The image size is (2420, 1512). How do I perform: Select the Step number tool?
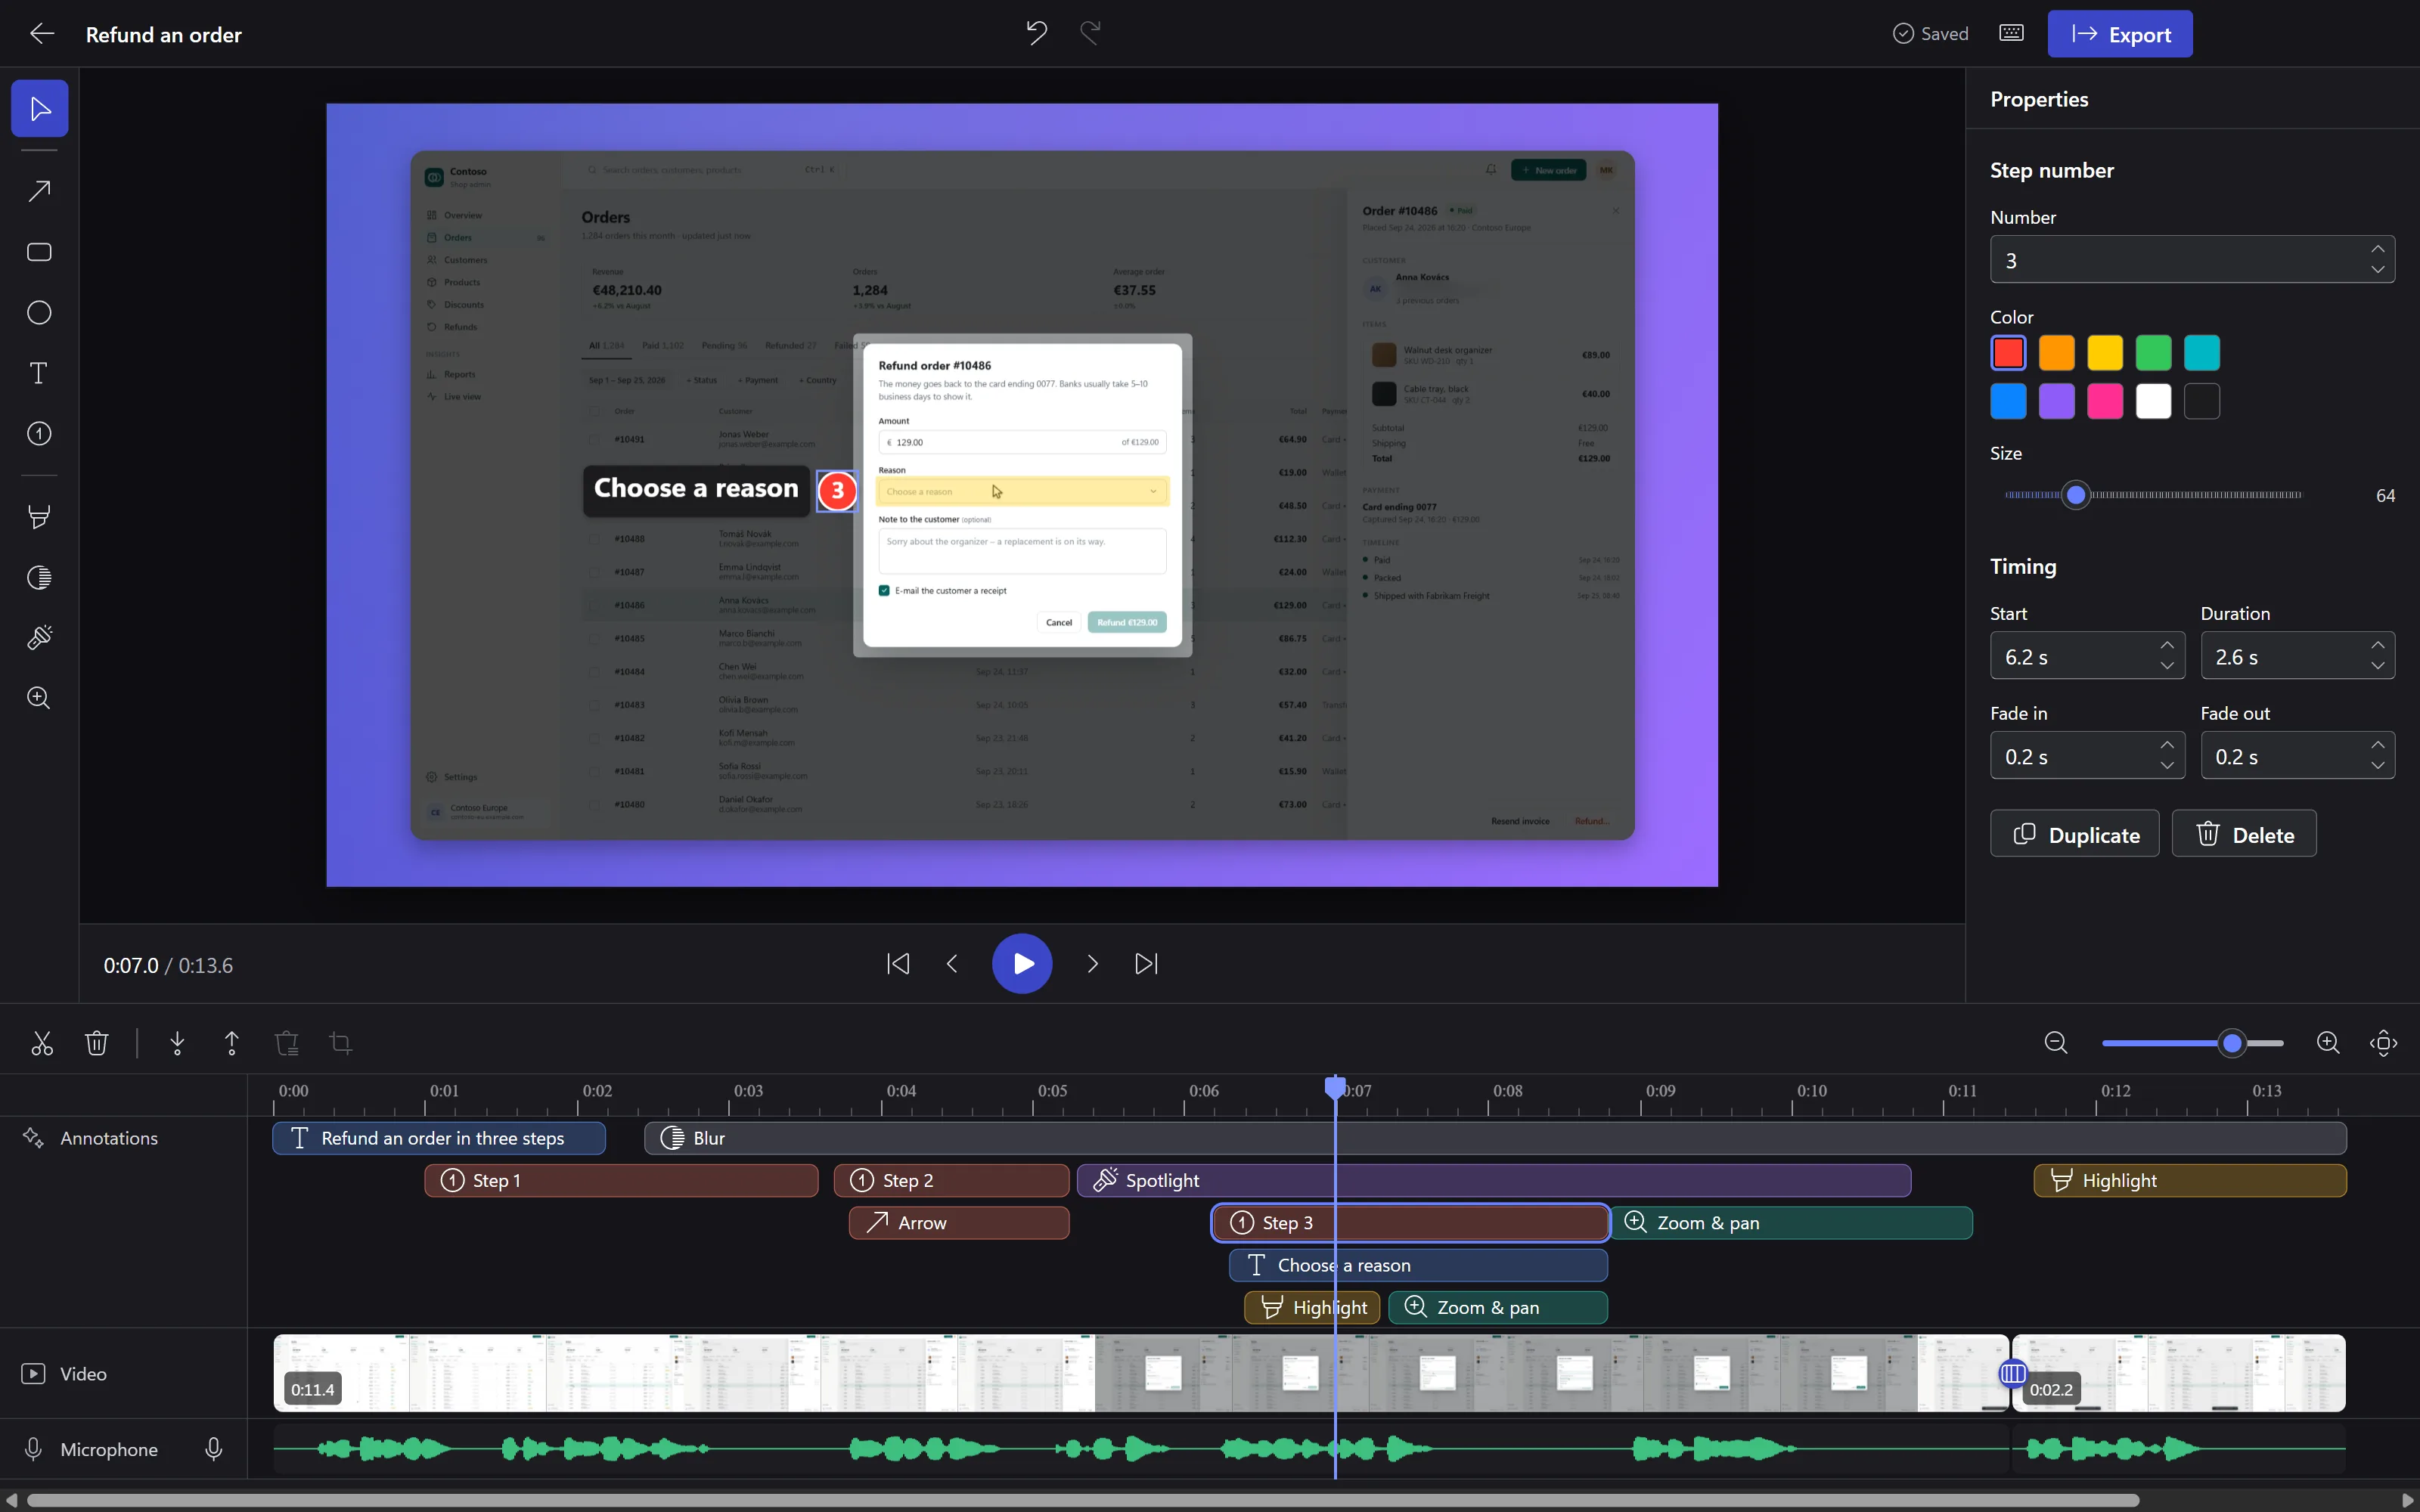(40, 434)
